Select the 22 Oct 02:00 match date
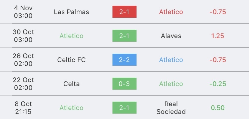 point(23,84)
